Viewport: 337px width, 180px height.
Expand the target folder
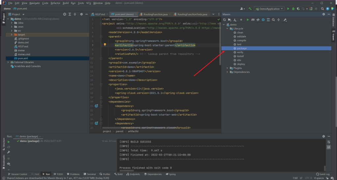12,34
